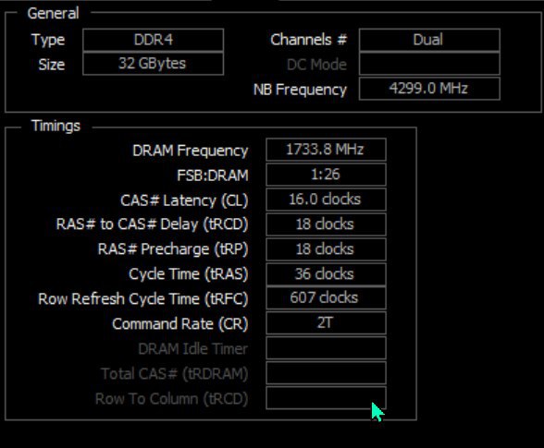Click the greyed Total CAS# (tRDRAM) label
This screenshot has width=544, height=448.
pos(175,374)
